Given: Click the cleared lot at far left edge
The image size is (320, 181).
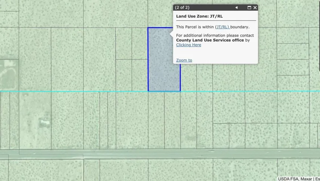Looking at the screenshot, I should [8, 74].
